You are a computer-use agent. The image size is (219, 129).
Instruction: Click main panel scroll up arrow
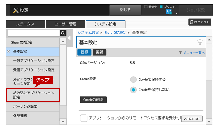[x=209, y=40]
